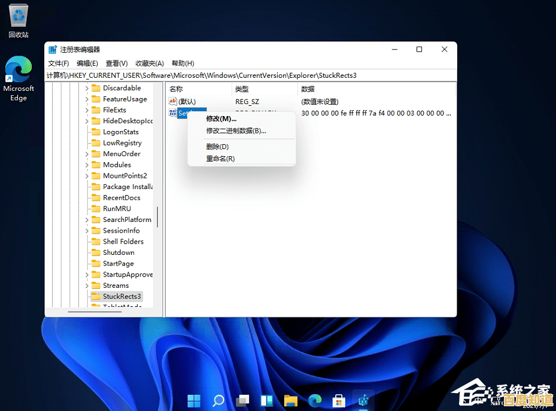Open Windows Search from the taskbar

218,400
